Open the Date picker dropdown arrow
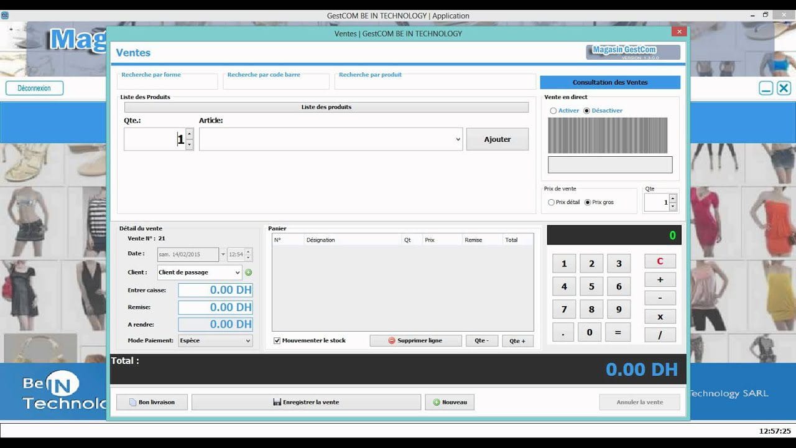Viewport: 796px width, 448px height. tap(223, 254)
